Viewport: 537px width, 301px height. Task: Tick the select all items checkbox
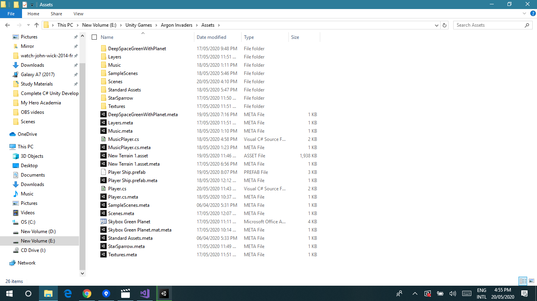tap(94, 37)
